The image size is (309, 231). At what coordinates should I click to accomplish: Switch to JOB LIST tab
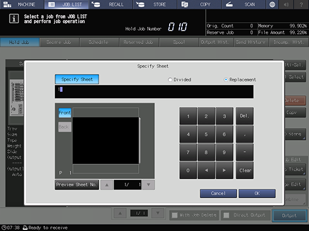[66, 4]
